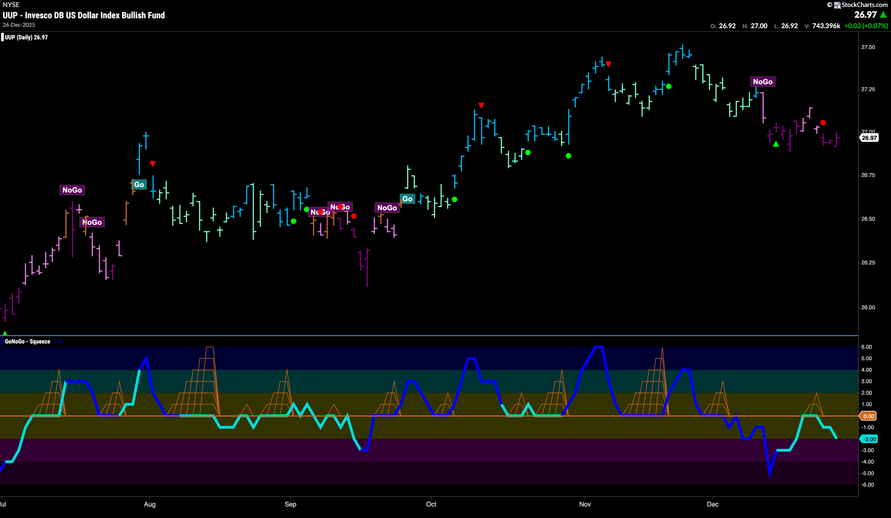Click the Oct label on the time axis
Image resolution: width=891 pixels, height=518 pixels.
coord(431,504)
